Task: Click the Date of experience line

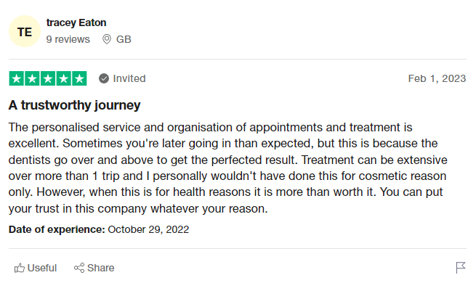Action: coord(99,229)
